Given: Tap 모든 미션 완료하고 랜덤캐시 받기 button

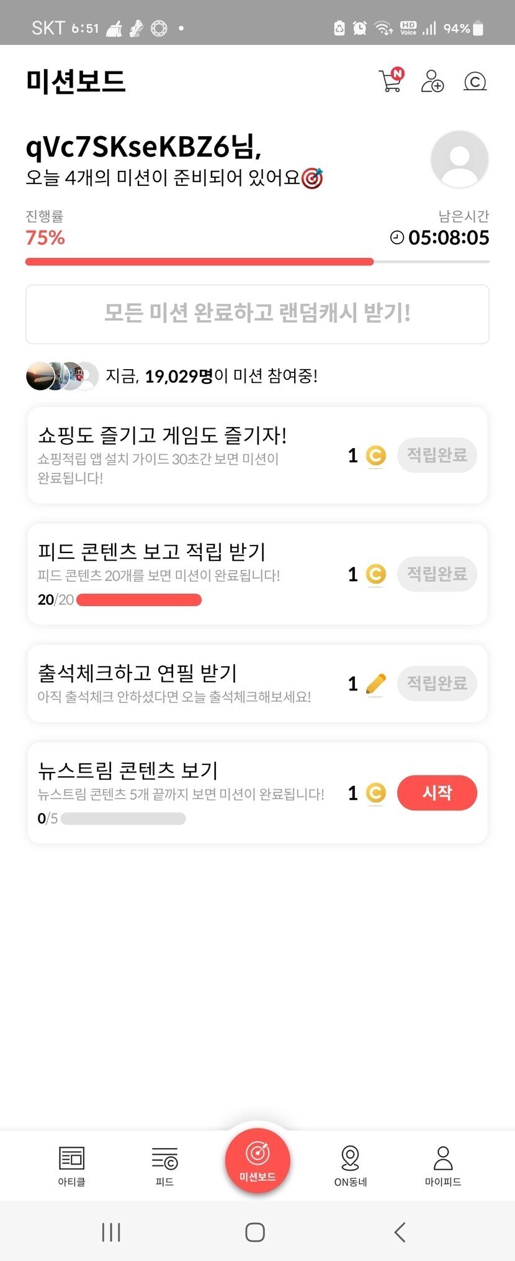Looking at the screenshot, I should tap(257, 314).
